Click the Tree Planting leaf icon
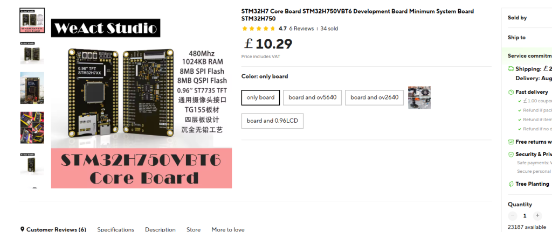This screenshot has height=232, width=552. tap(511, 184)
